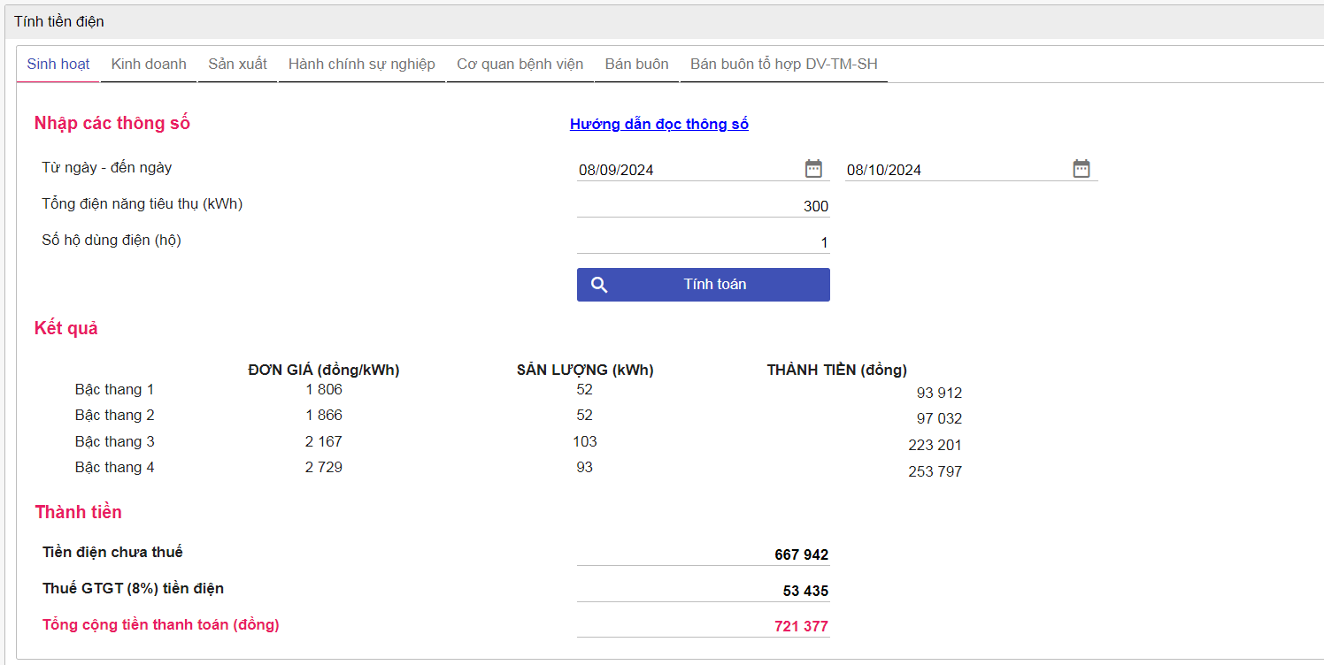Click the amount 253 797
The image size is (1324, 665).
[x=935, y=472]
